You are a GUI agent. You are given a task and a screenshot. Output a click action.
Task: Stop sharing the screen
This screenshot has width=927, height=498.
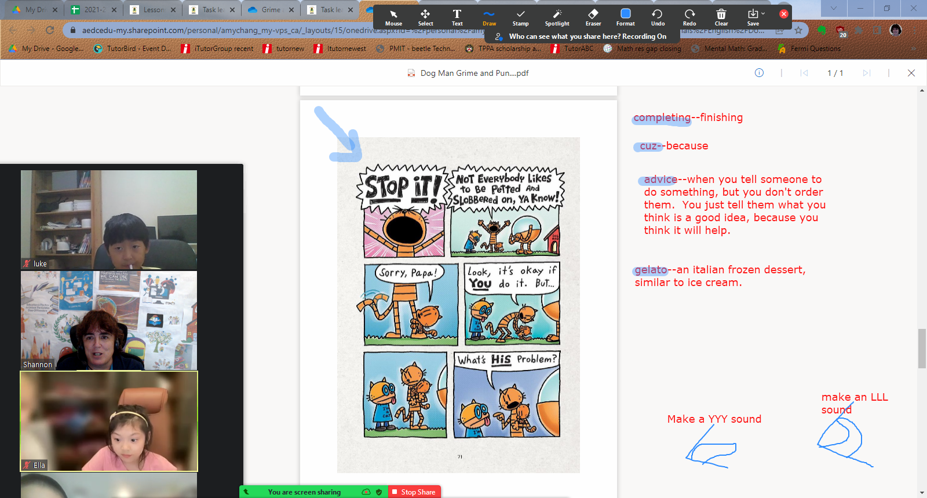tap(414, 492)
